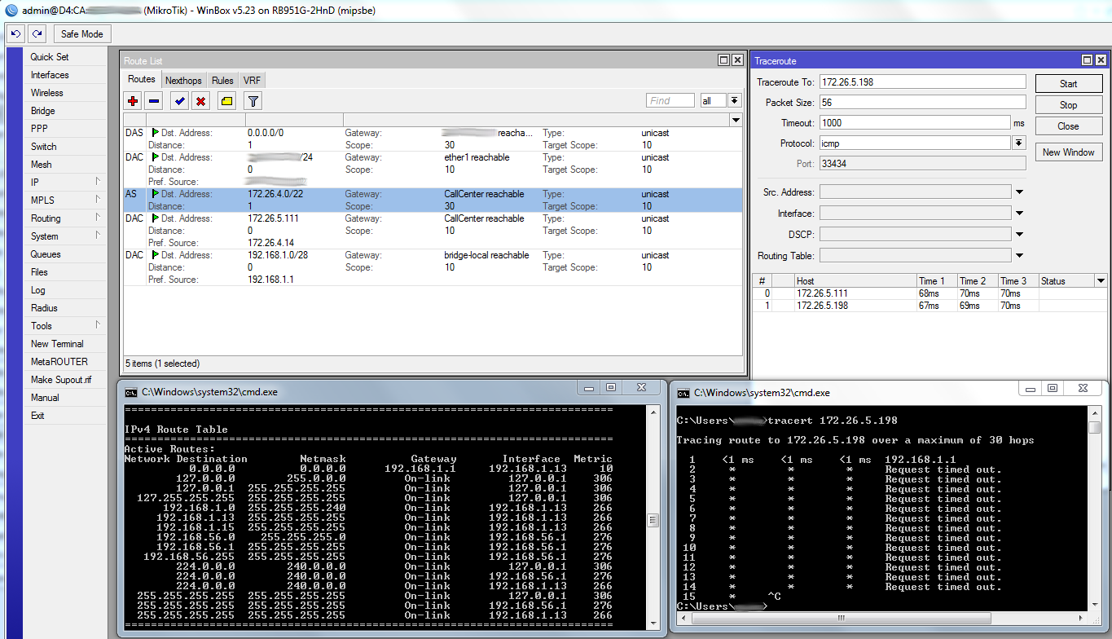1112x639 pixels.
Task: Expand the Src. Address option
Action: (x=1019, y=192)
